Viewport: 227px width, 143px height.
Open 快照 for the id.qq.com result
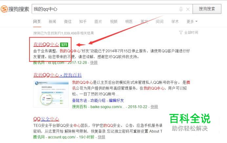click(94, 62)
